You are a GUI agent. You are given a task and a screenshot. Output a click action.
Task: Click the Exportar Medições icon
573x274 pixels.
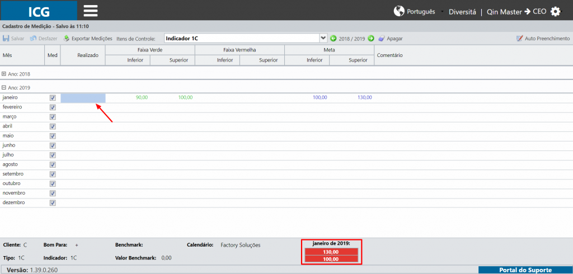pyautogui.click(x=67, y=39)
